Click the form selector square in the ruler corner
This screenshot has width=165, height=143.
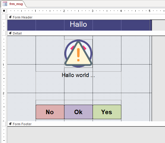pos(4,11)
